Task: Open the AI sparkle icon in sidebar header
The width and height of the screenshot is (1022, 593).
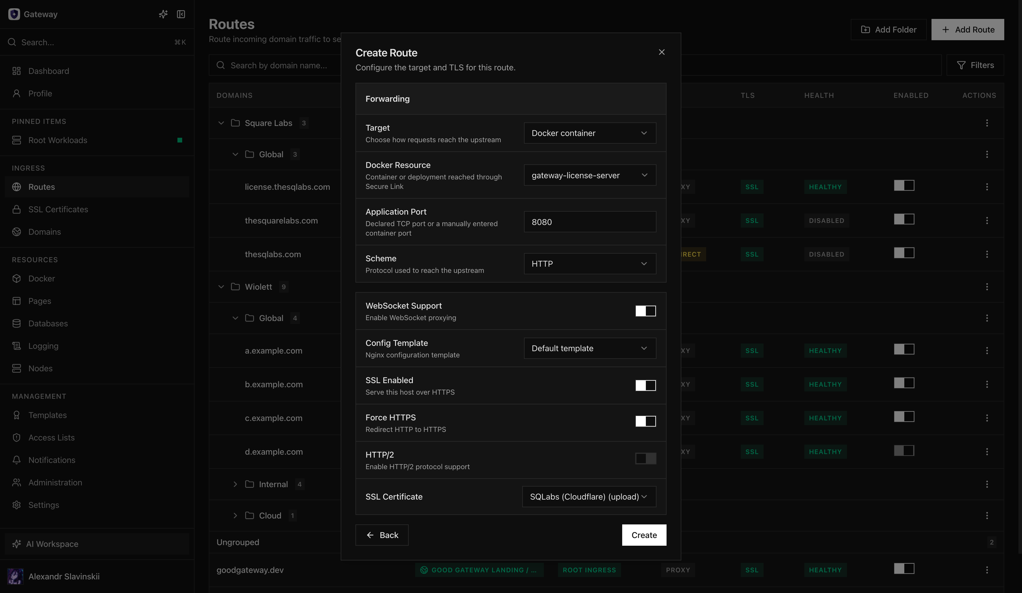Action: [x=163, y=14]
